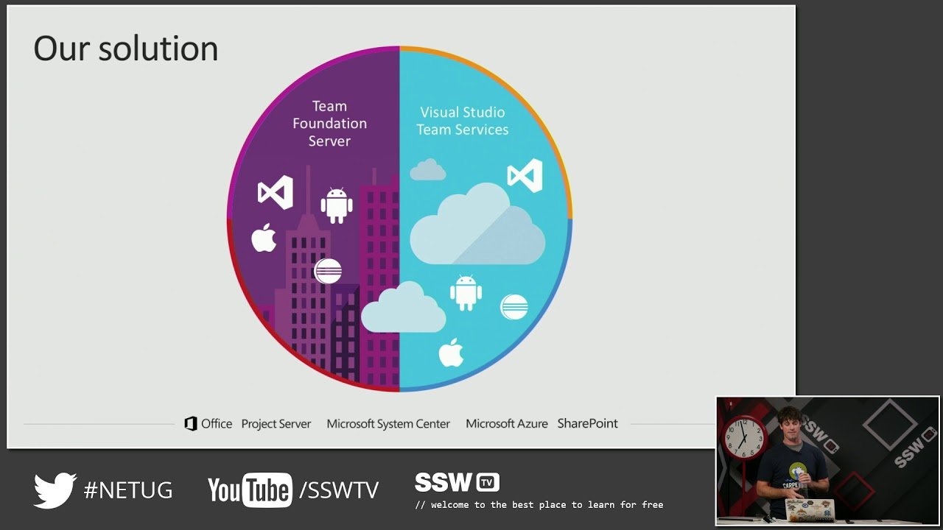Screen dimensions: 943x530
Task: Select the Apple logo in the blue half
Action: coord(451,353)
